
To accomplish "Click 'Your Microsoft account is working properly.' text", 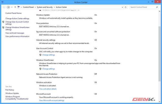I will pyautogui.click(x=56, y=97).
